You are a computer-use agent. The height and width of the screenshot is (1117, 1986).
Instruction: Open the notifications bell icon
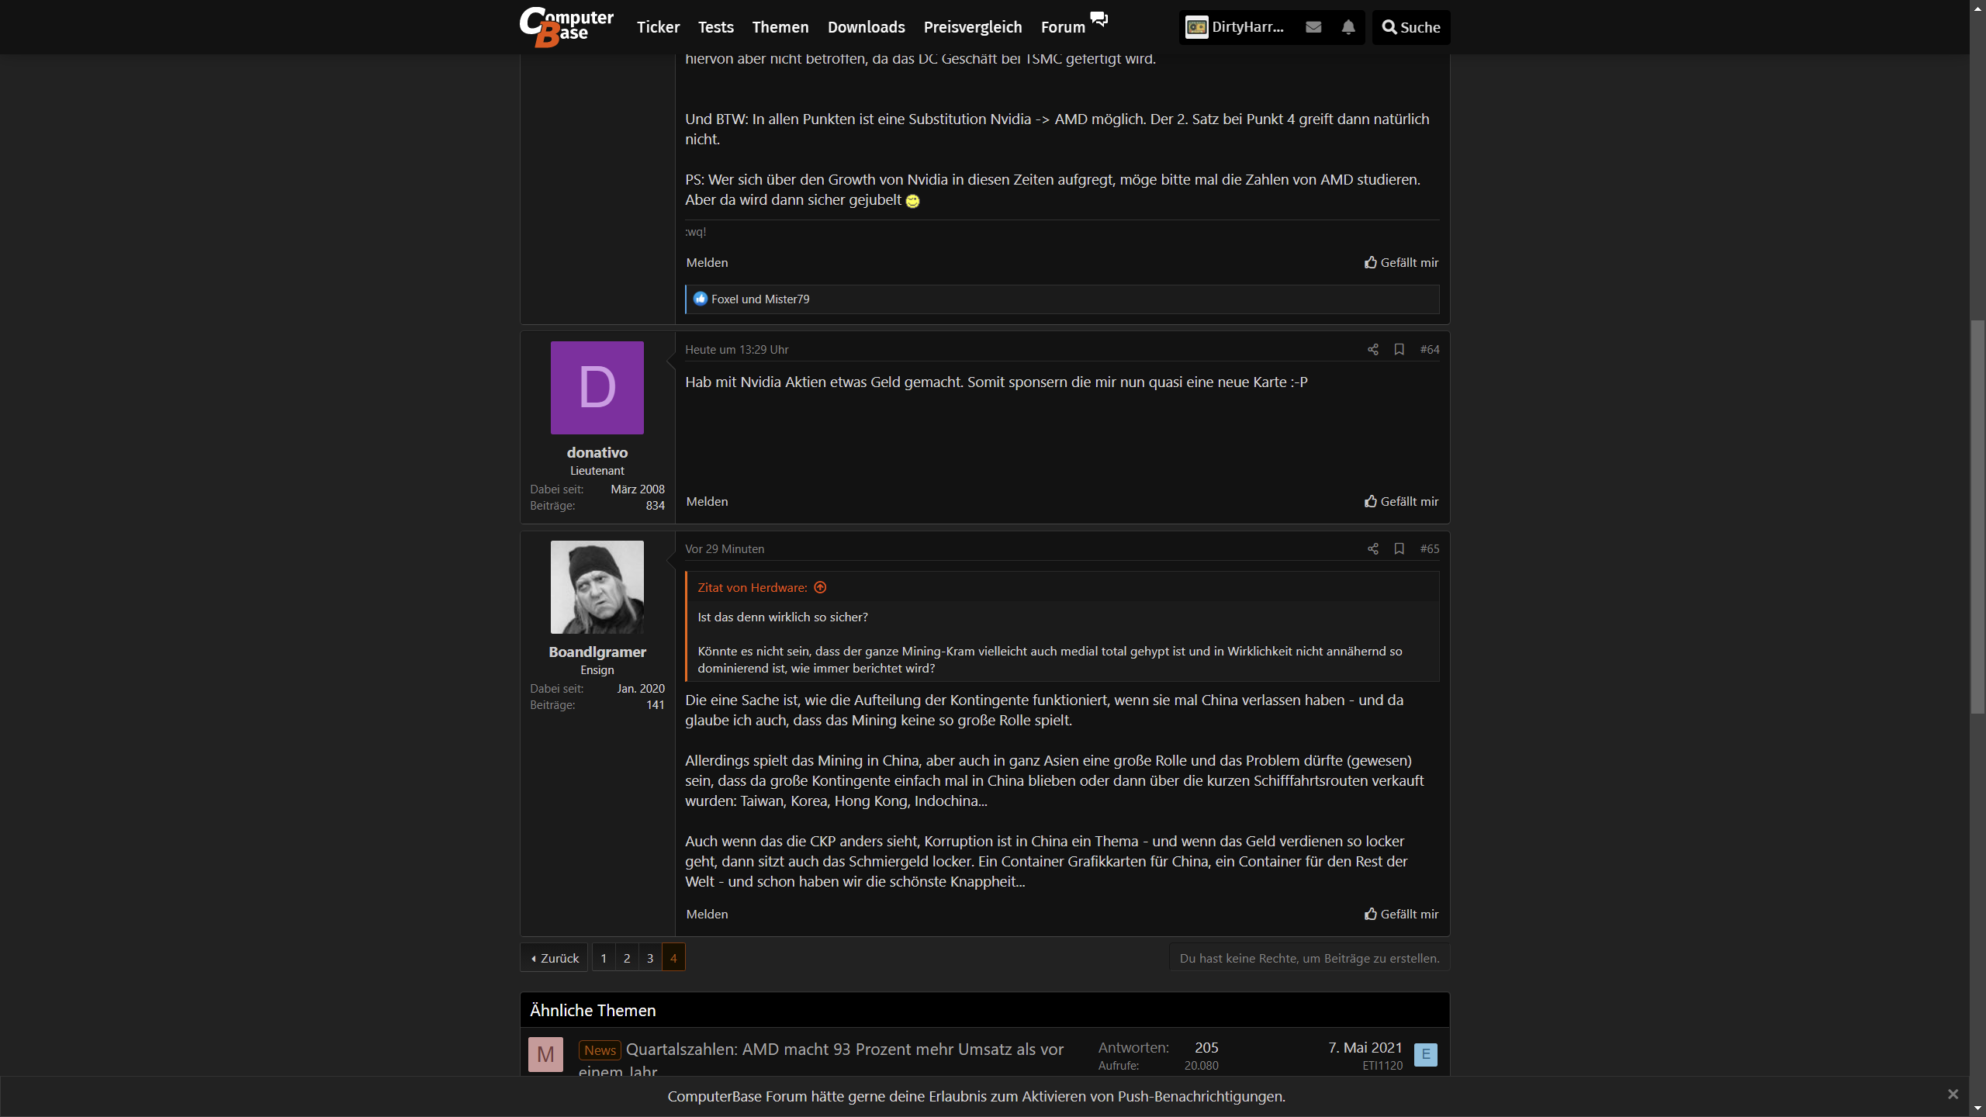[1348, 27]
